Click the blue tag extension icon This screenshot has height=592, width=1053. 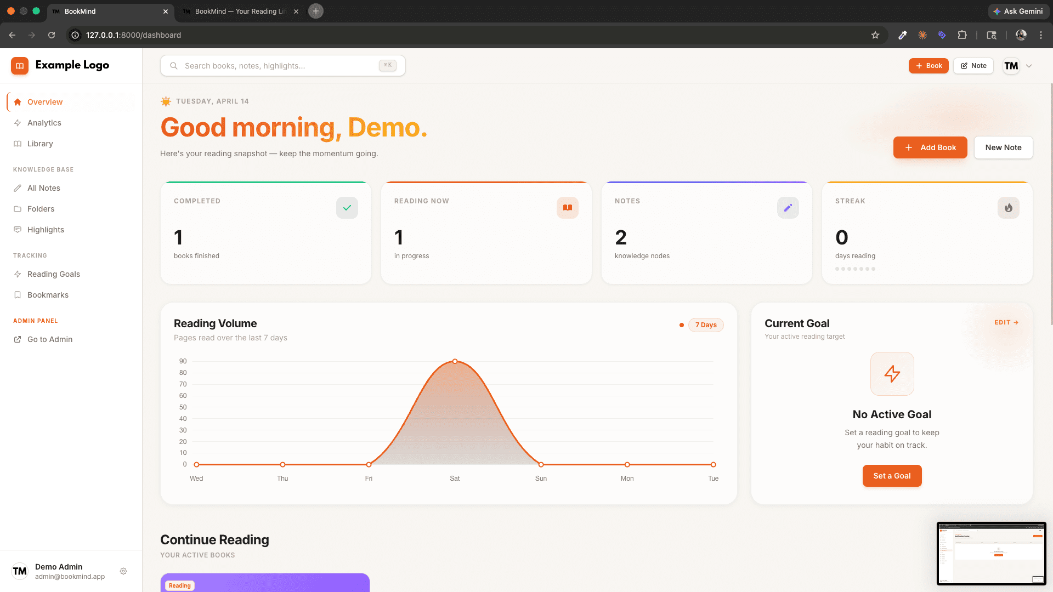(942, 35)
